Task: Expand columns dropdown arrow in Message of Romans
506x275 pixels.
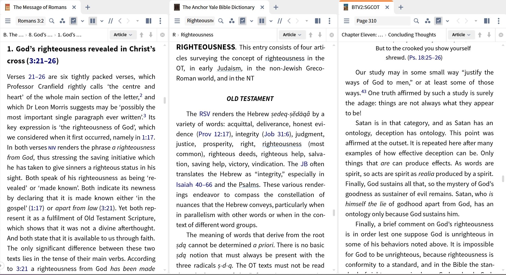Action: 102,21
